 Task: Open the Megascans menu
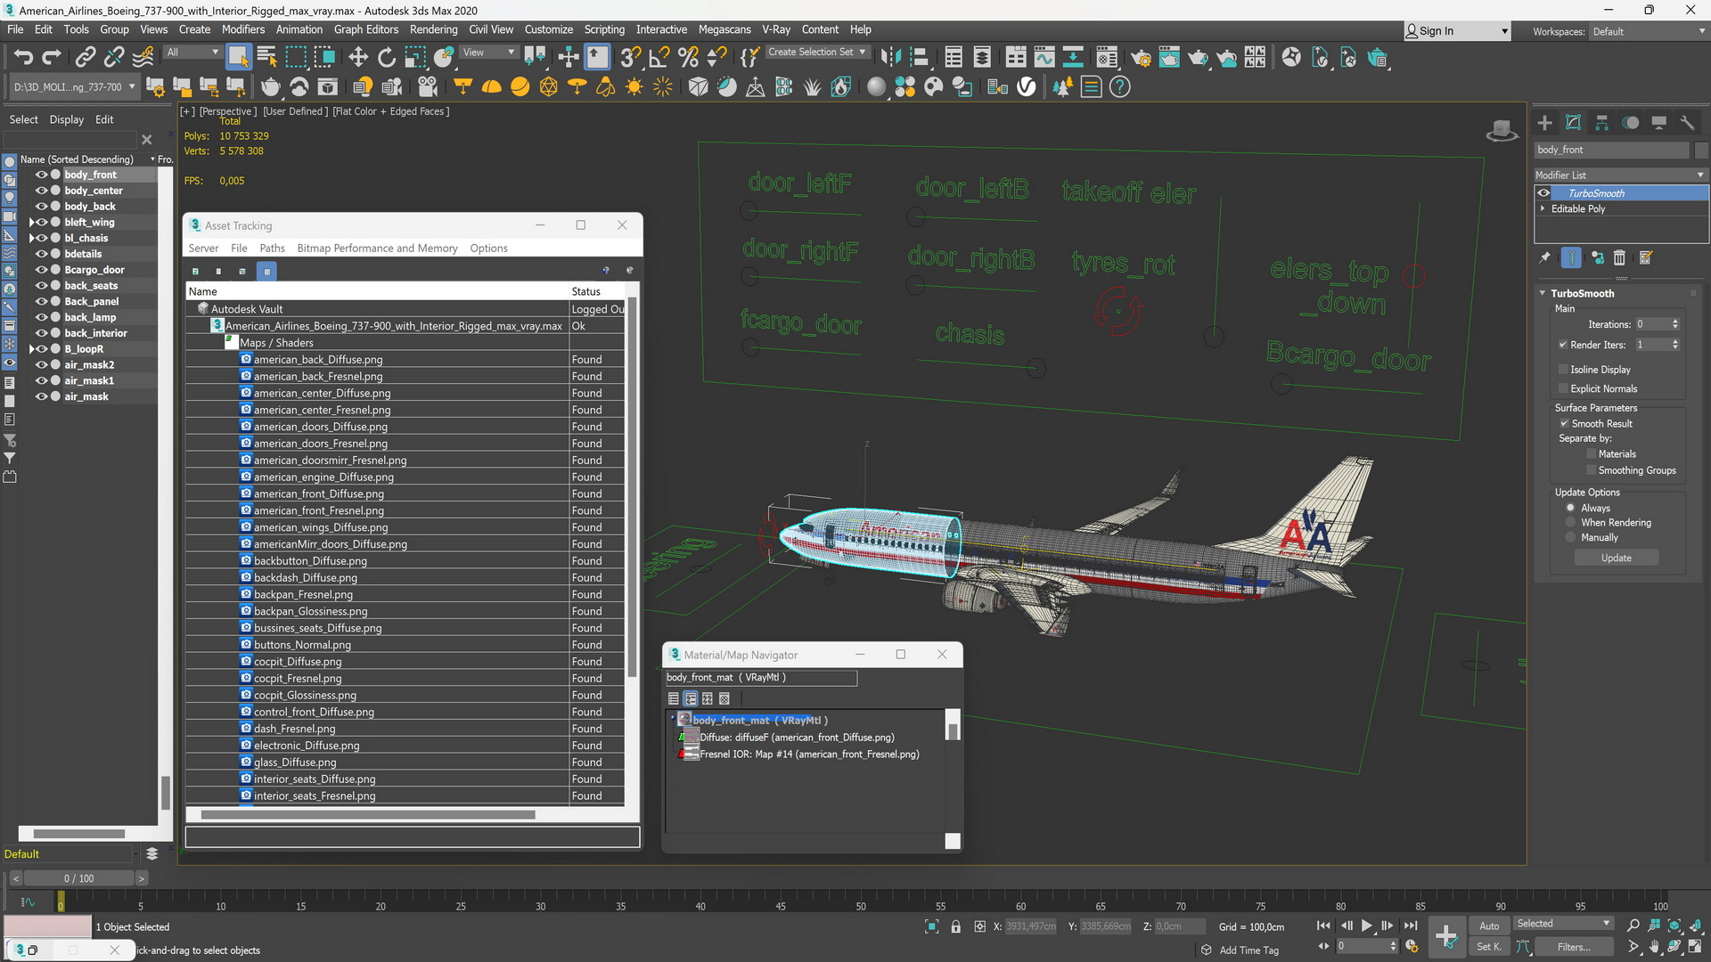click(x=724, y=29)
